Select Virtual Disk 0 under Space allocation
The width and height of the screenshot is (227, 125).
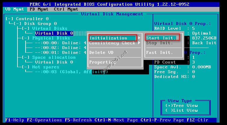(x=54, y=62)
